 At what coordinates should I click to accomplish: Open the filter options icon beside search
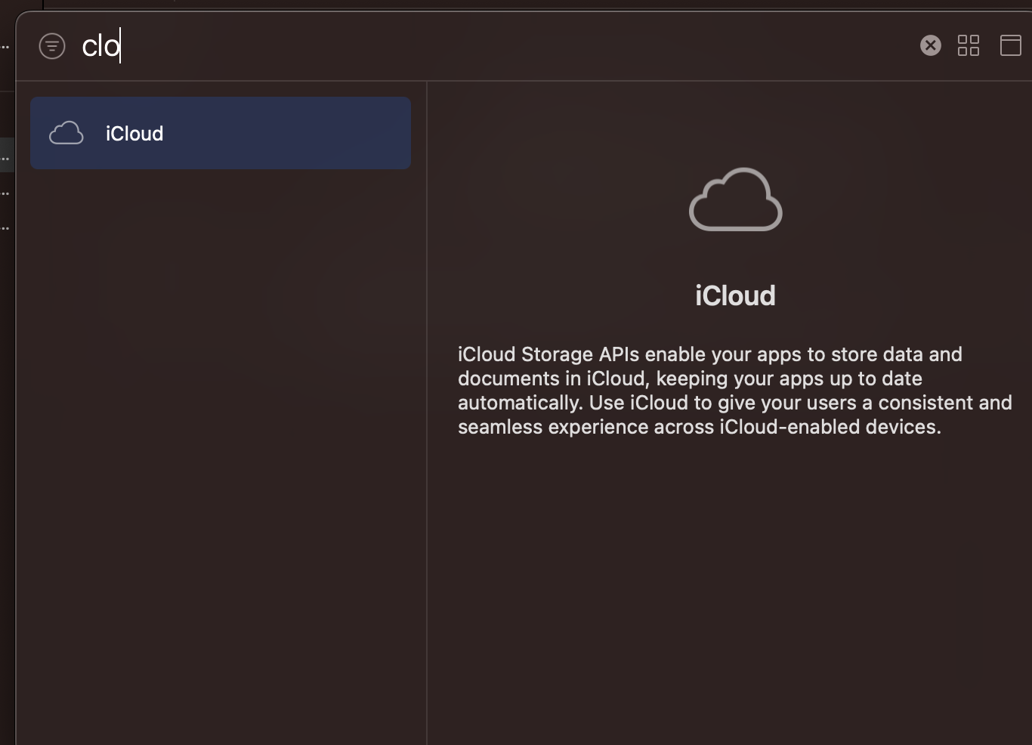52,46
